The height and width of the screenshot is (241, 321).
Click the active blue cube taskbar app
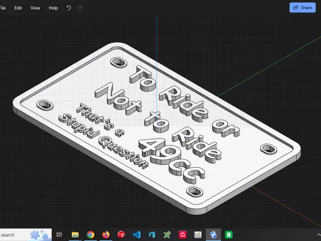click(213, 235)
